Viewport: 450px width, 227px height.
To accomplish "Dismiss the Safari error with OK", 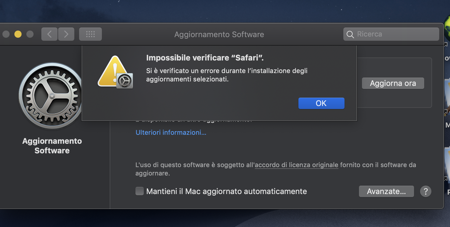I will pyautogui.click(x=321, y=103).
